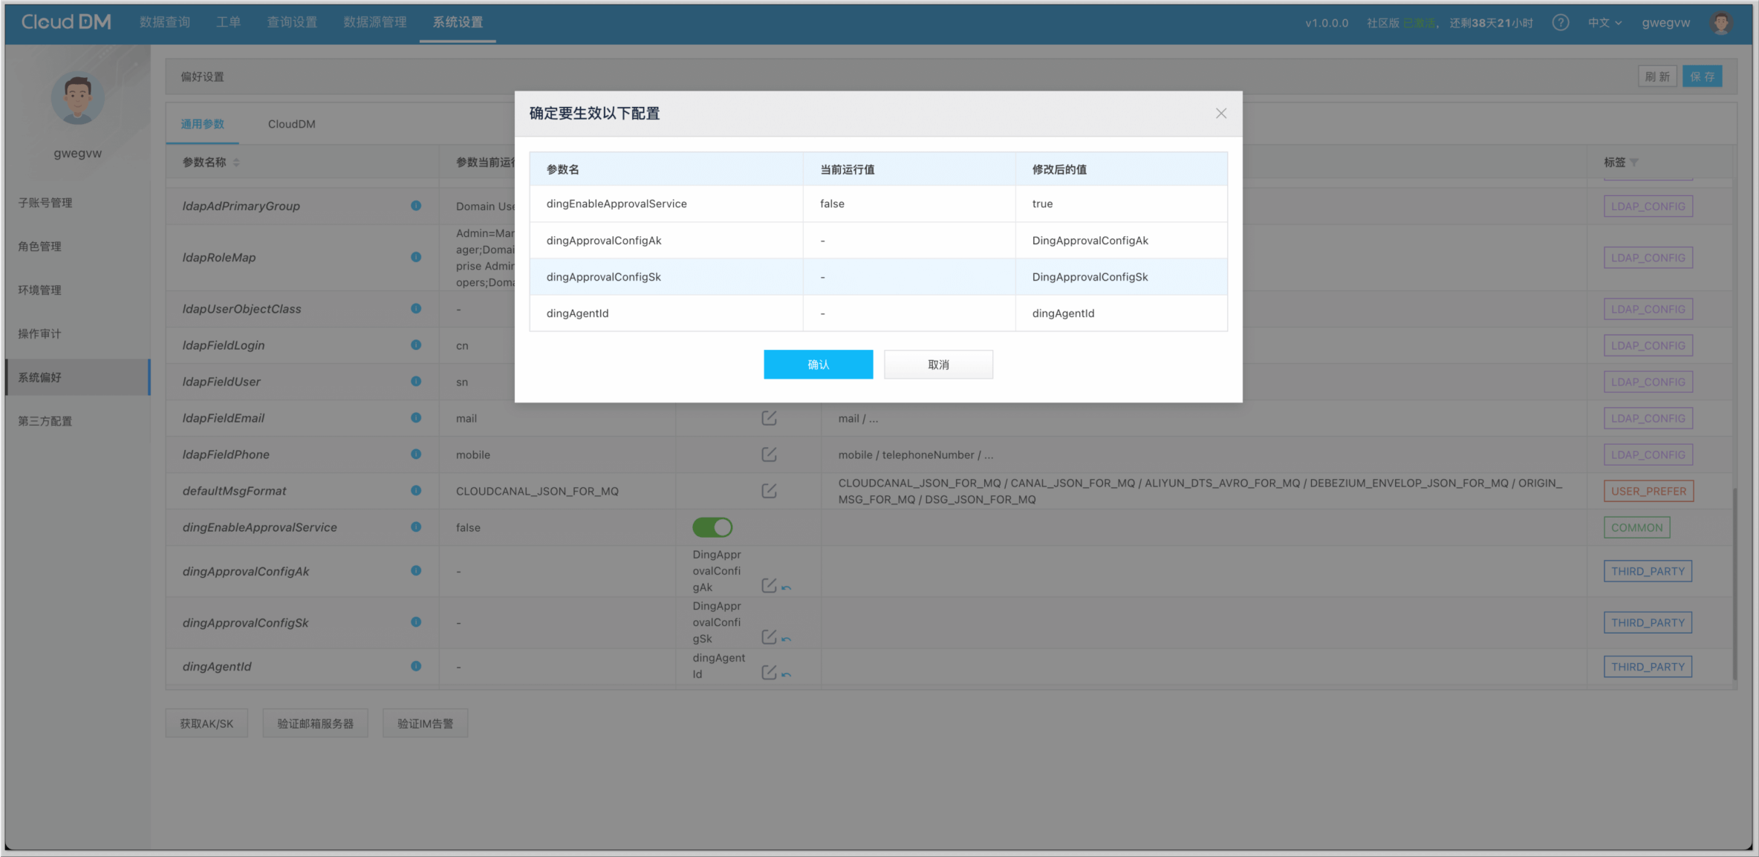
Task: Click the user avatar in top right
Action: (x=1721, y=23)
